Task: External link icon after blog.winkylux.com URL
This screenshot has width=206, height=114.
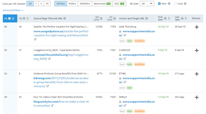Action: pos(52,106)
